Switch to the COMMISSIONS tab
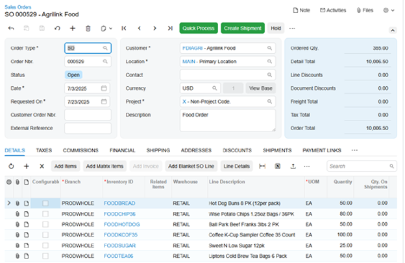405x263 pixels. [x=80, y=150]
